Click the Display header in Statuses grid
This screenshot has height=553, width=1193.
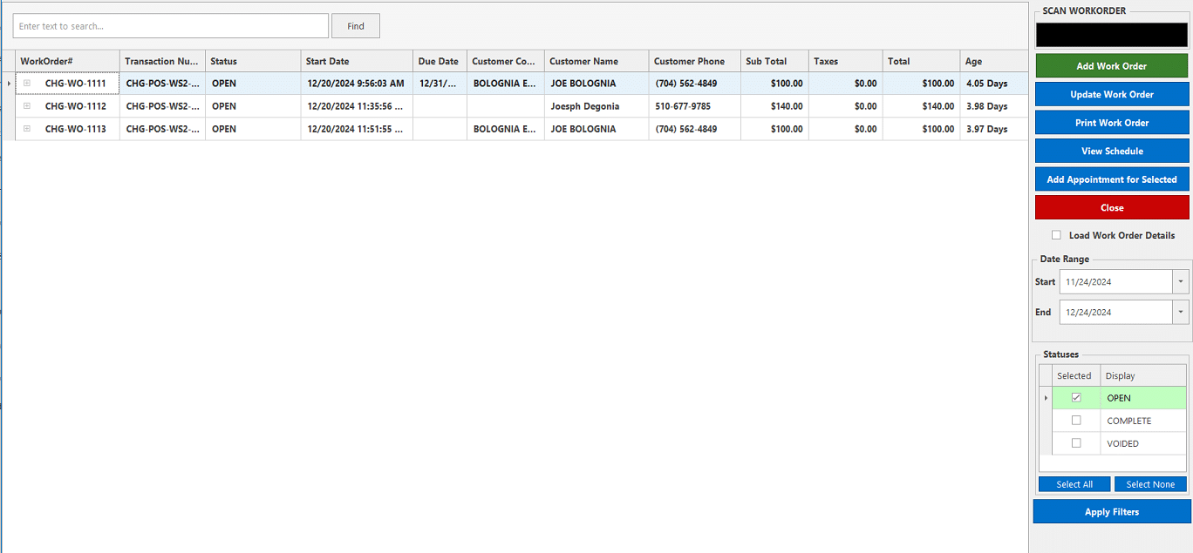[x=1143, y=375]
